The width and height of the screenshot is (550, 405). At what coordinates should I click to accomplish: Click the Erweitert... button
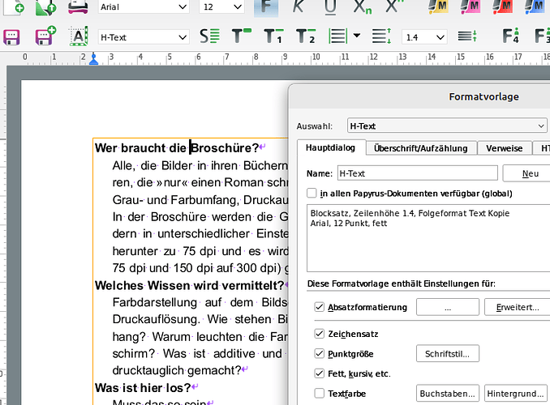517,308
